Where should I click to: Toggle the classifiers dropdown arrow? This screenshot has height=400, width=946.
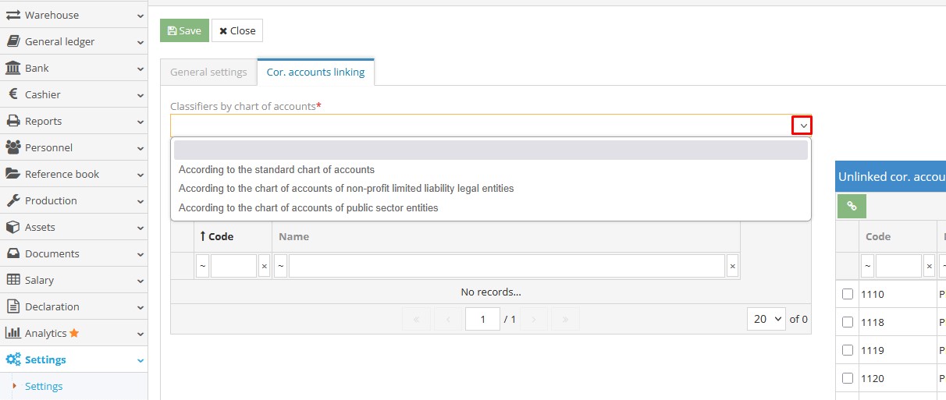802,126
